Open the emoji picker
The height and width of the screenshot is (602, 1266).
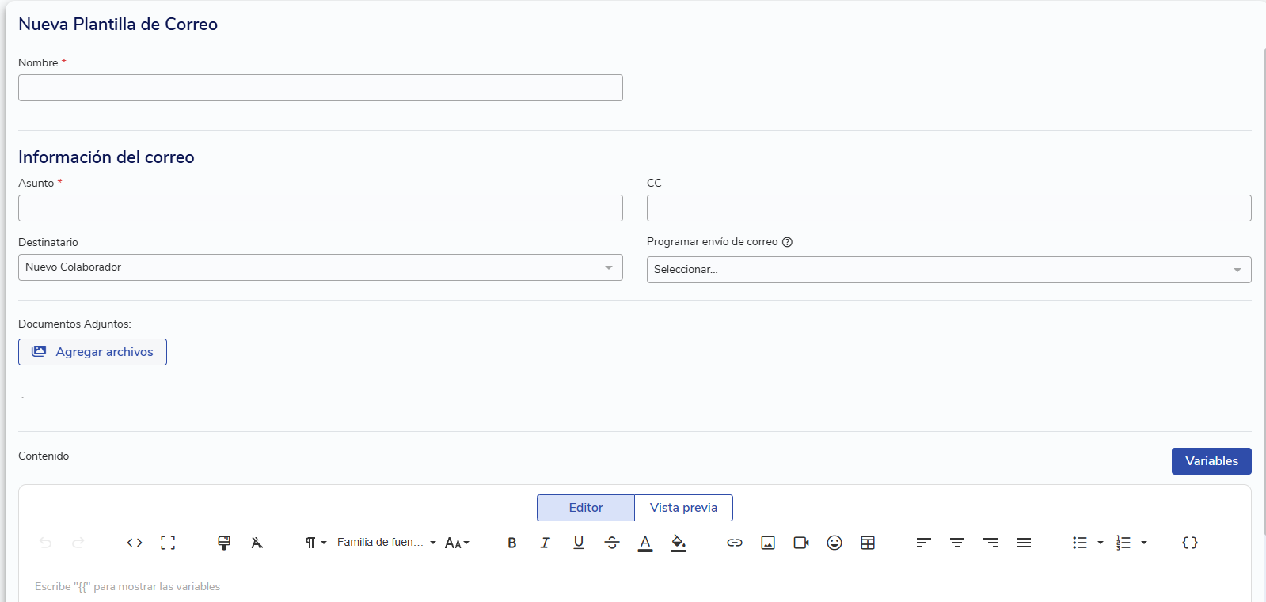[x=834, y=543]
